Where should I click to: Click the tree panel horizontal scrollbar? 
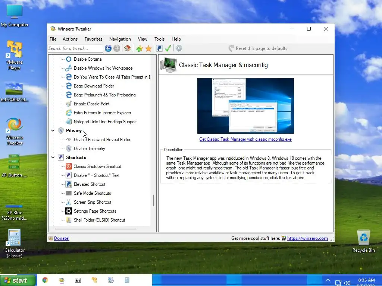(x=95, y=229)
